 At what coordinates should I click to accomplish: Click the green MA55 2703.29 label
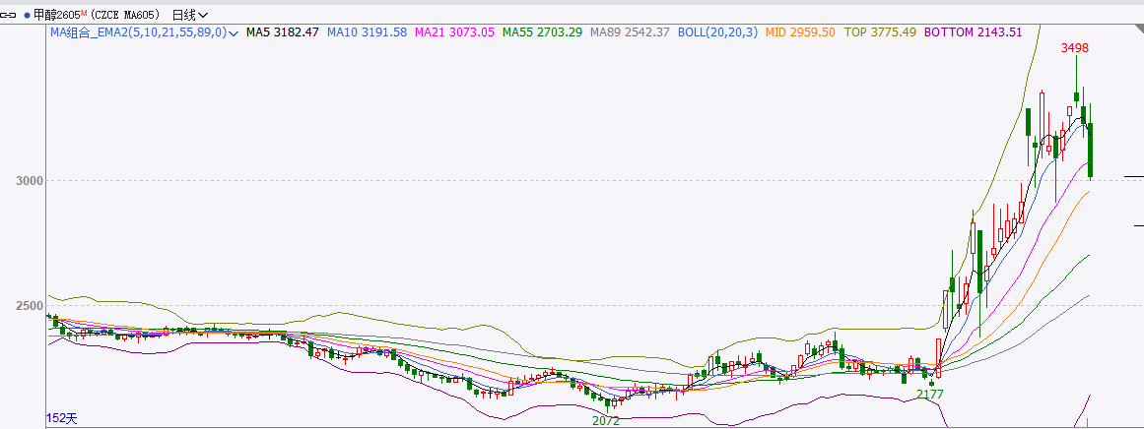pos(541,32)
